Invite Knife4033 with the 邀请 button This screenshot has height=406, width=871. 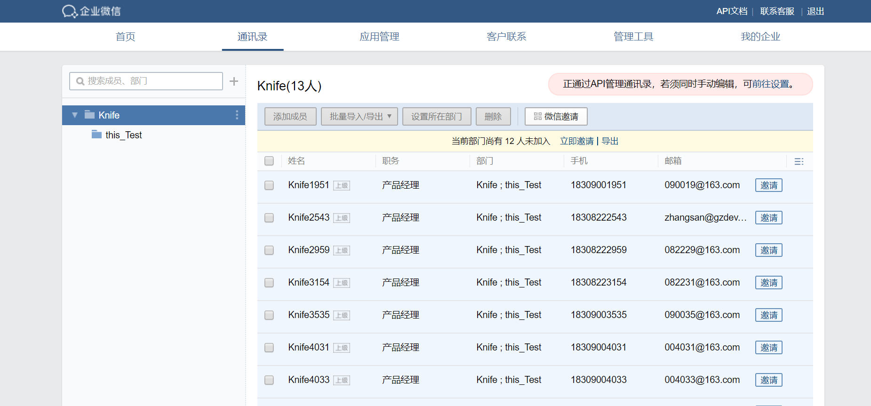point(769,380)
